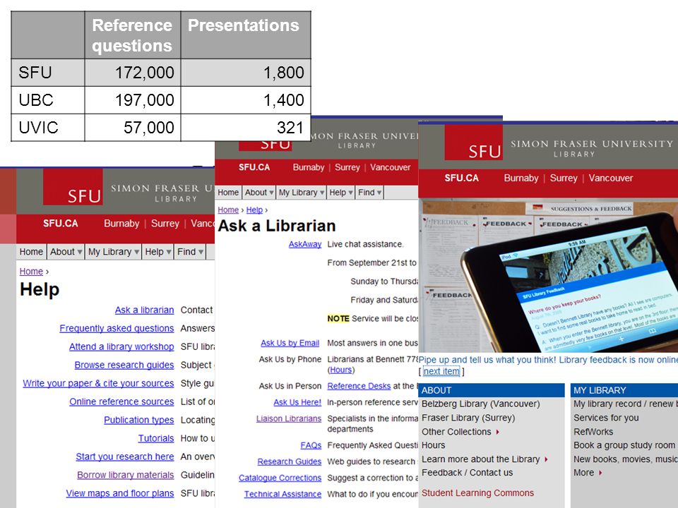
Task: Open About dropdown in Help page menu
Action: [66, 251]
